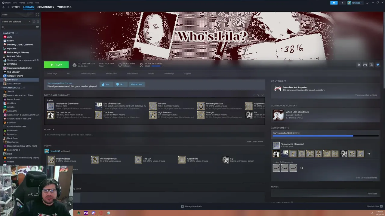Open Games and Software dropdown
385x216 pixels.
(16, 22)
